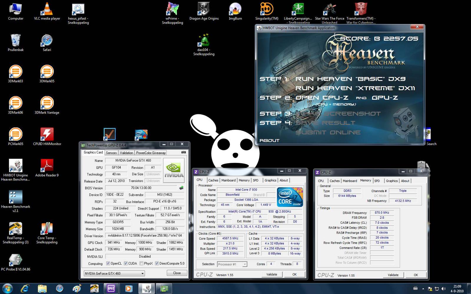Launch HWBOT Unigine Heaven Benchmark shortcut
Viewport: 471px width, 294px height.
tap(16, 170)
